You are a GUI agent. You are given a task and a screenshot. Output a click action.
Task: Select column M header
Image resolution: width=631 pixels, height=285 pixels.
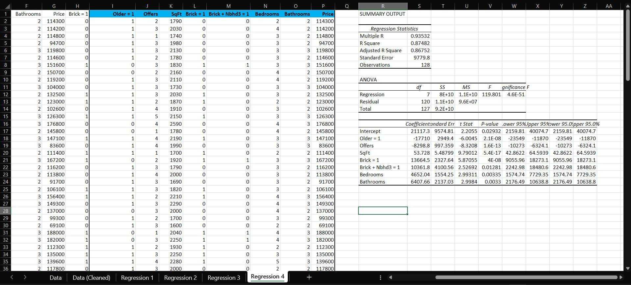point(228,6)
